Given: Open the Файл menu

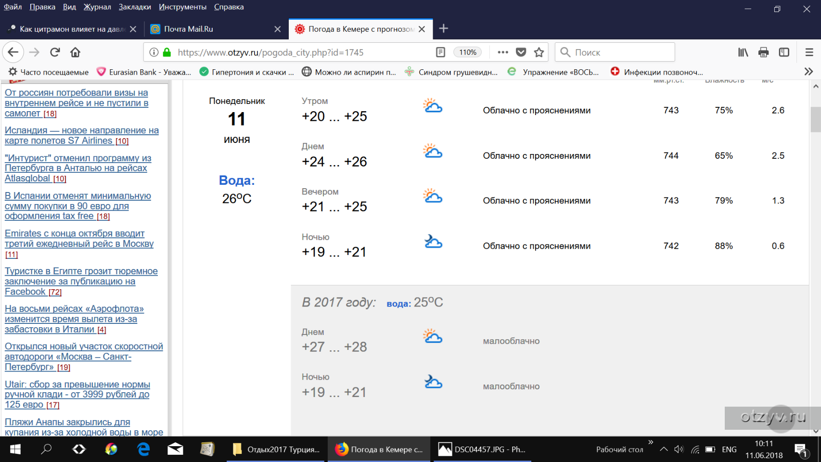Looking at the screenshot, I should (x=13, y=7).
